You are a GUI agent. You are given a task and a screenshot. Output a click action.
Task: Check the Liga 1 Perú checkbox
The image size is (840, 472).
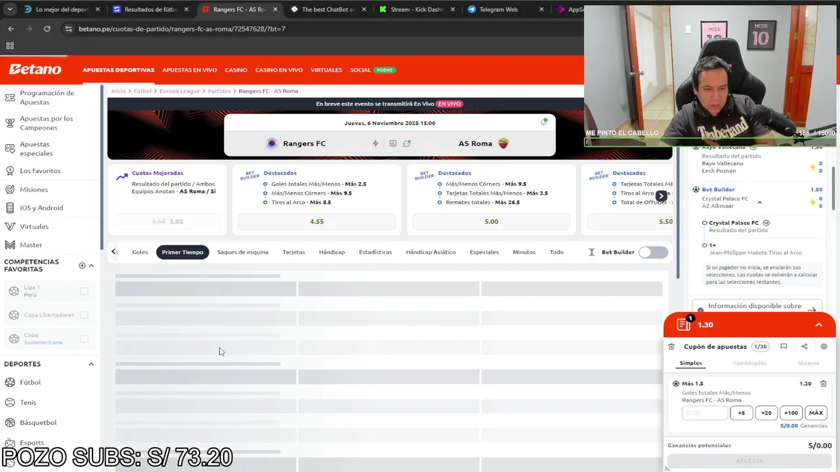(x=84, y=291)
